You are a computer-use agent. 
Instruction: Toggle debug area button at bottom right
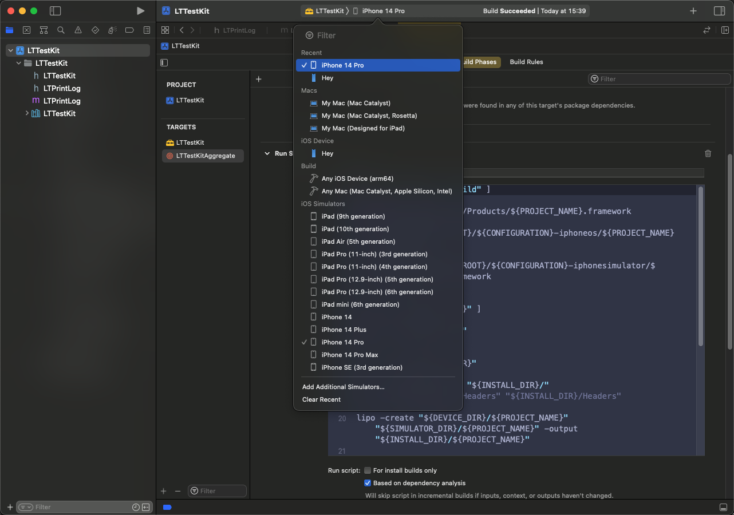pos(723,507)
